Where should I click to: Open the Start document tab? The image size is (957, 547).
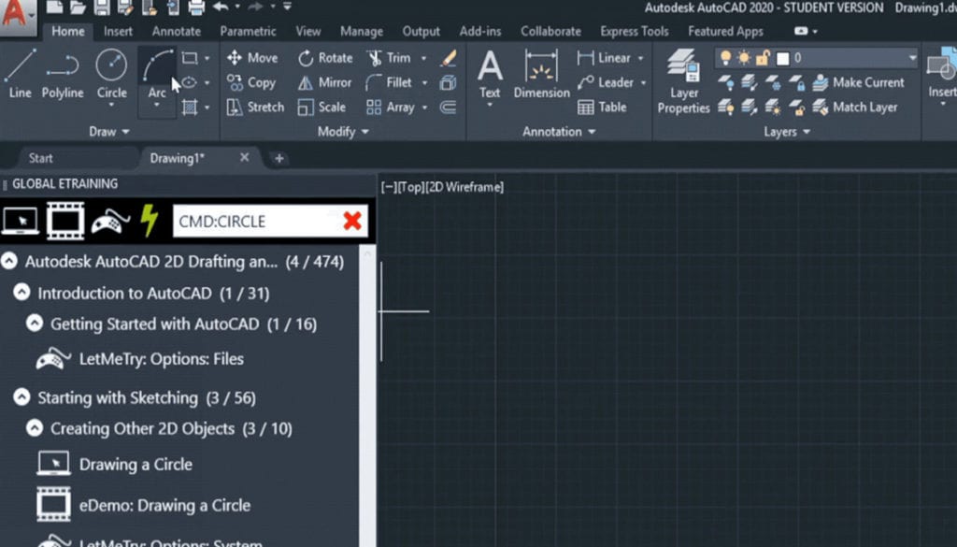[x=41, y=158]
